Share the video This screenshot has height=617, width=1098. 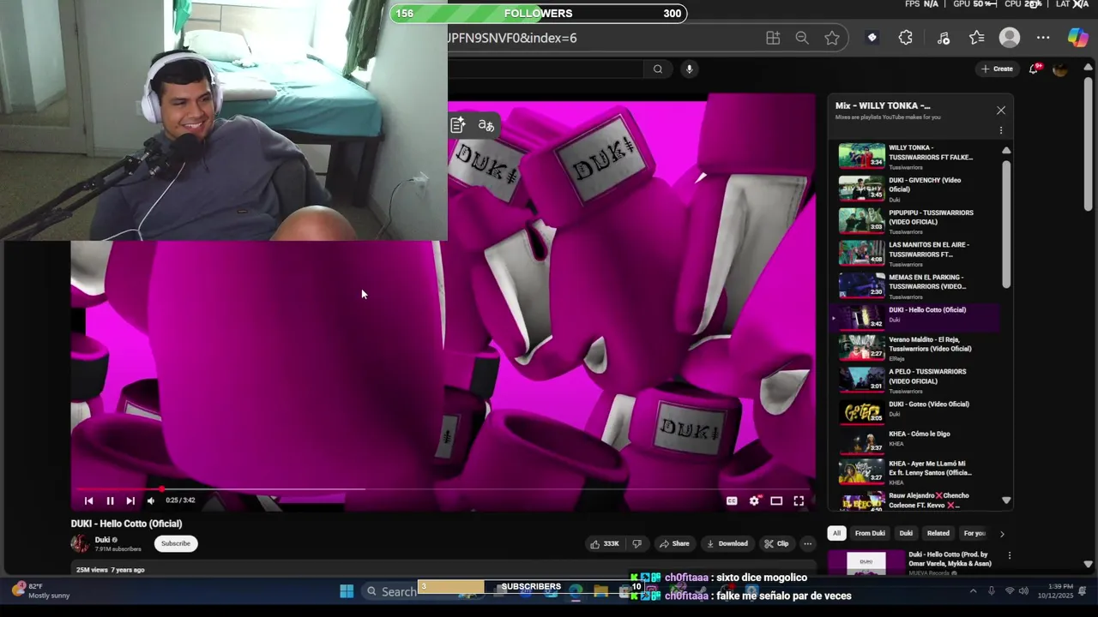[674, 543]
